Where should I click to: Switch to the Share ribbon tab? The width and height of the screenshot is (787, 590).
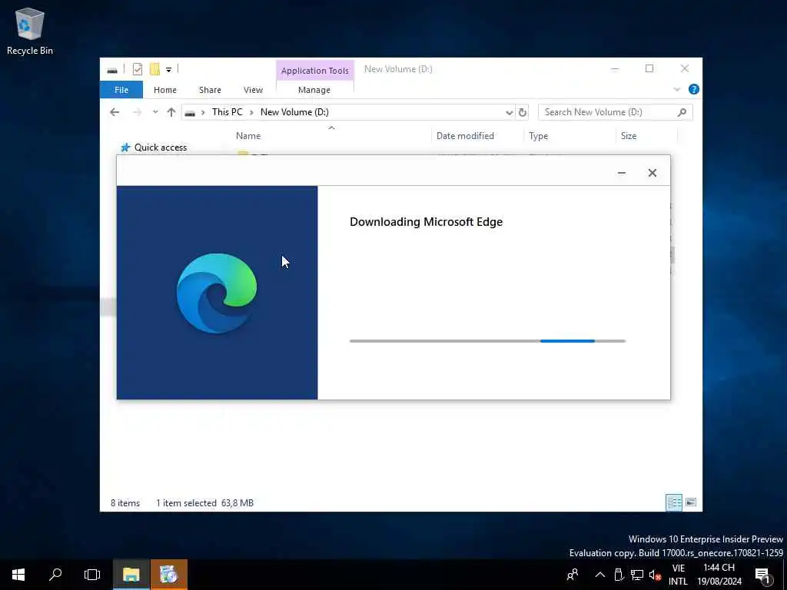210,90
